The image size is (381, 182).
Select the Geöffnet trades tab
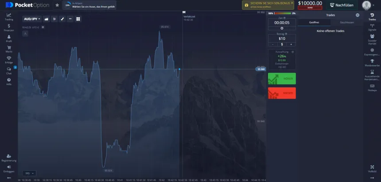pyautogui.click(x=314, y=22)
